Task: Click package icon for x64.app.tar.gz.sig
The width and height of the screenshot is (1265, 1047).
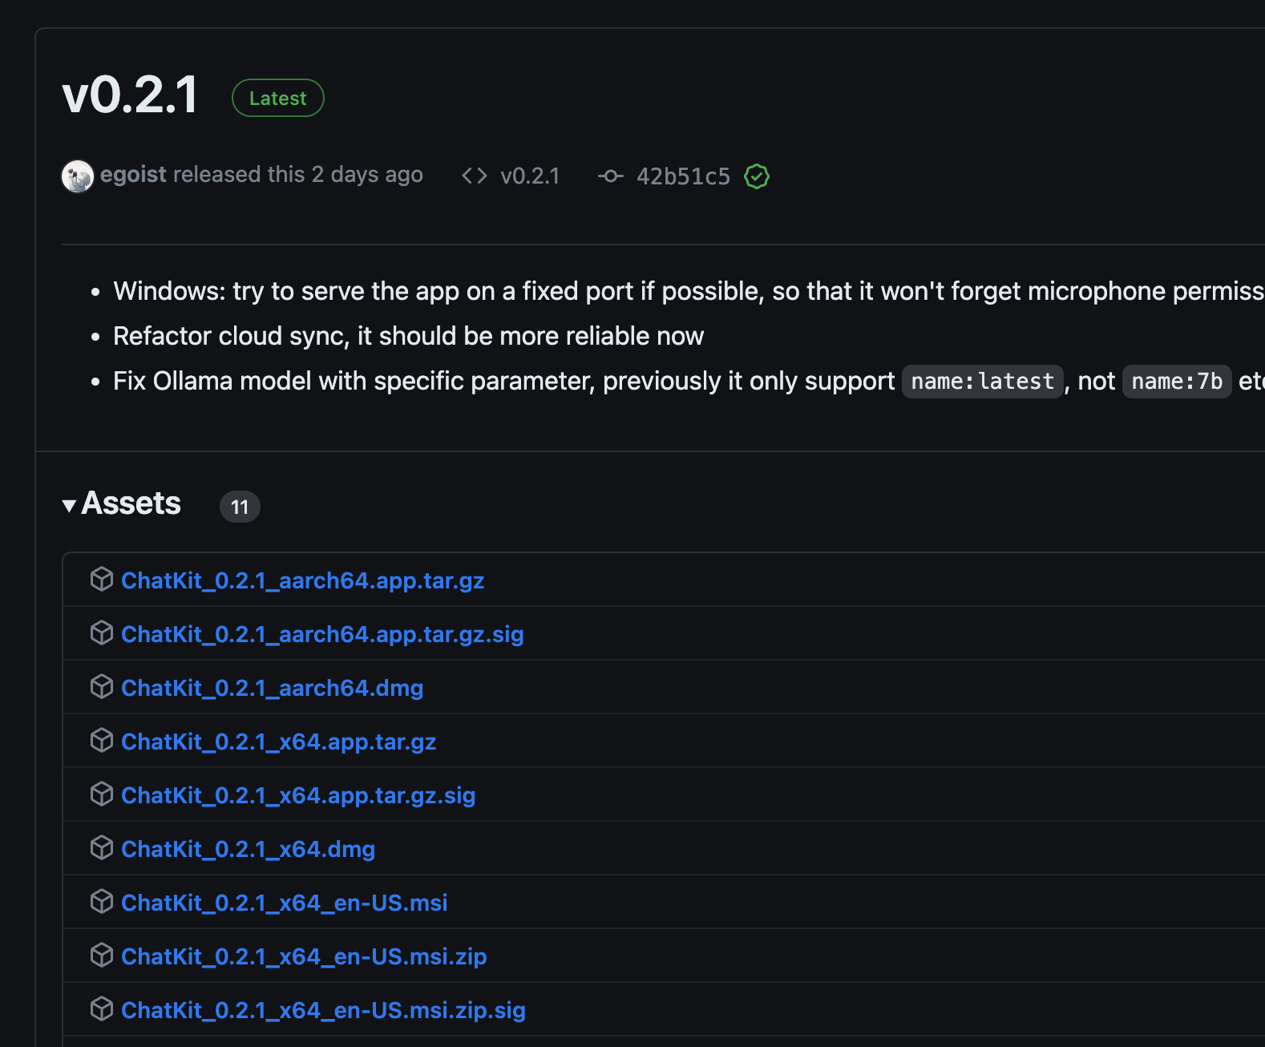Action: coord(102,794)
